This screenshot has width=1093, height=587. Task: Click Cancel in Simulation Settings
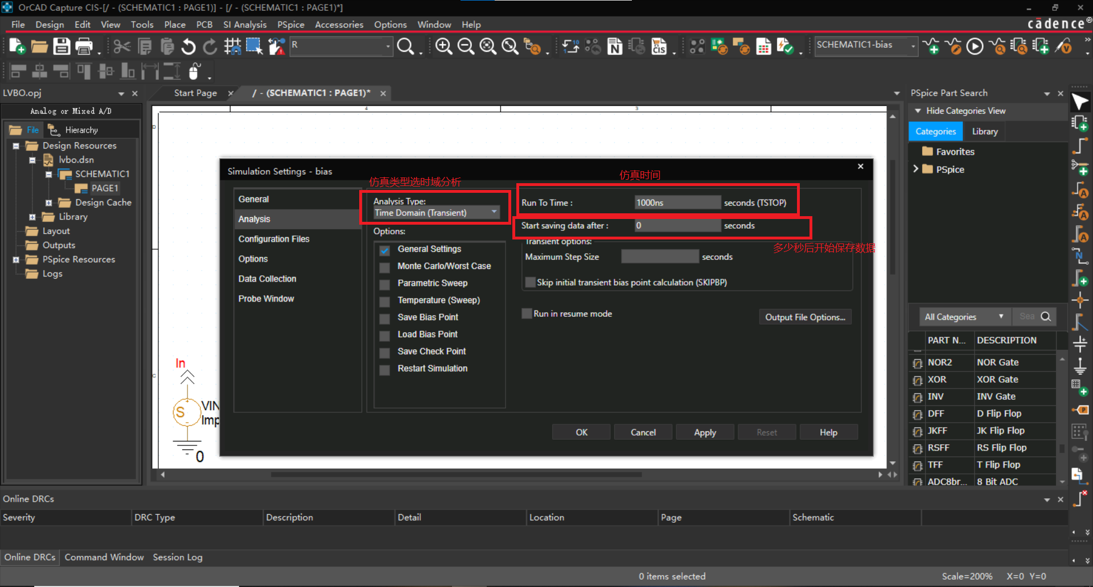[x=643, y=432]
